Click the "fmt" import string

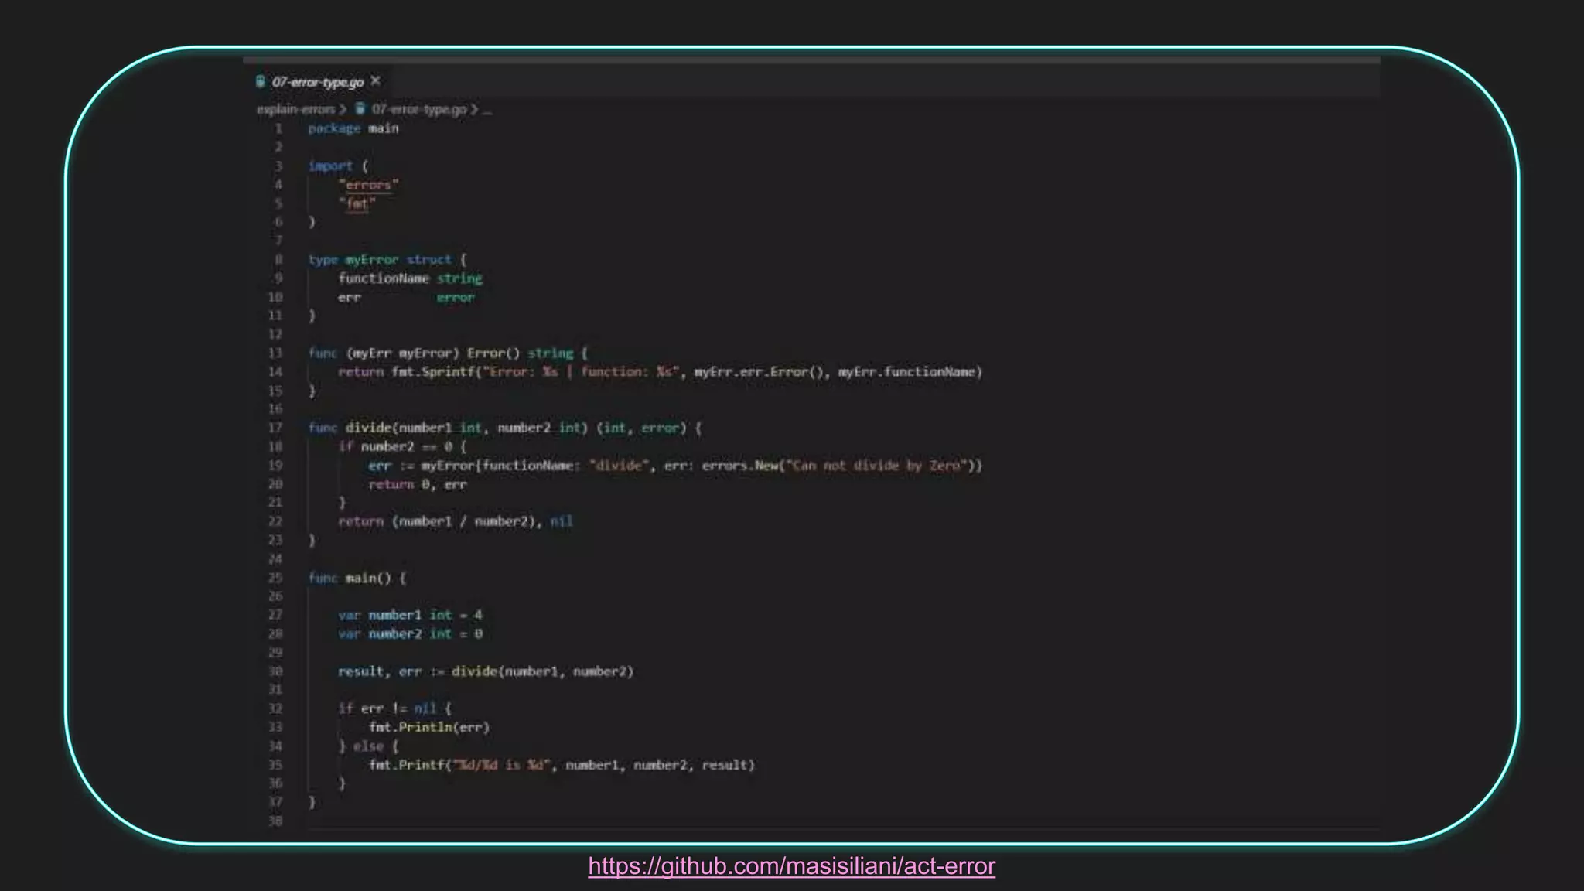tap(357, 203)
